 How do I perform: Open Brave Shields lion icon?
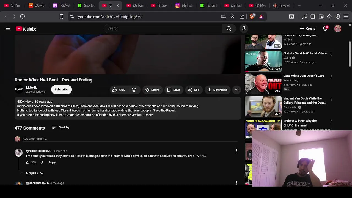tap(252, 16)
